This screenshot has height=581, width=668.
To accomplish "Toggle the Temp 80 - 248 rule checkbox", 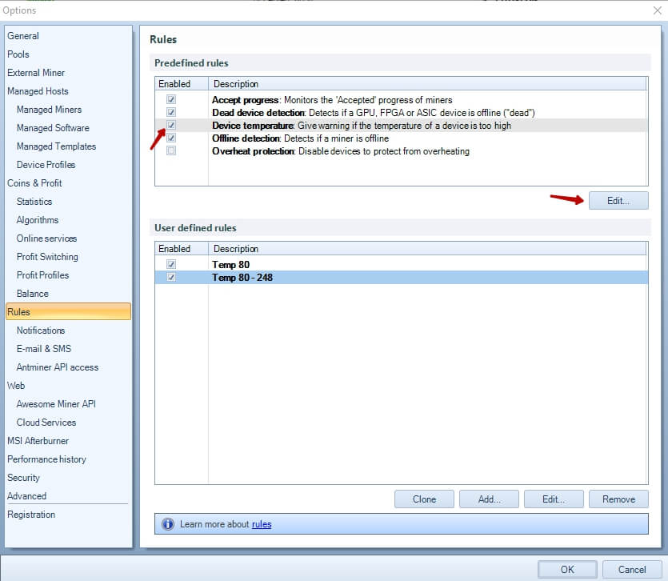I will pyautogui.click(x=171, y=277).
